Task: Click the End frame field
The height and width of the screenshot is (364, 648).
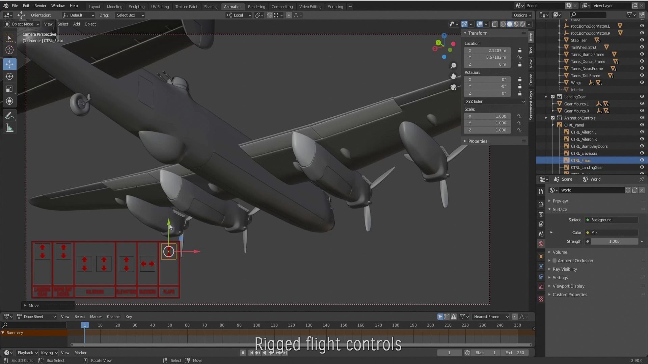Action: coord(515,353)
